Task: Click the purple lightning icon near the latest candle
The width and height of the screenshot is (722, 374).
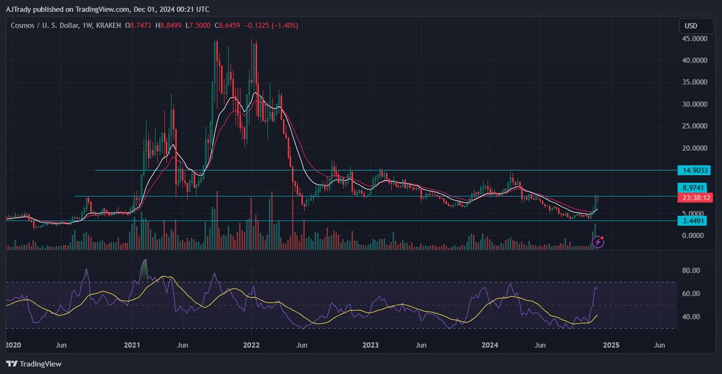Action: 598,242
